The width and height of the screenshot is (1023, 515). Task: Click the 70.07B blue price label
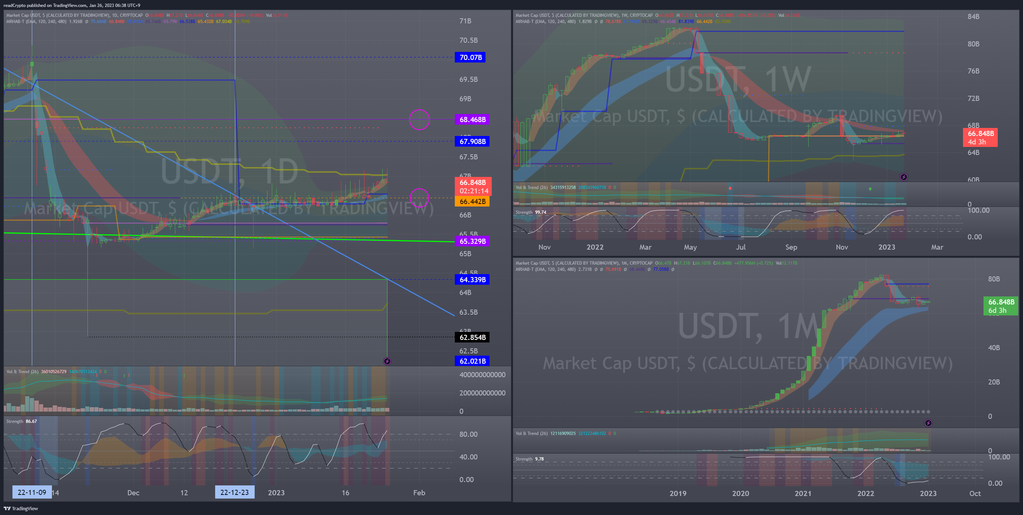click(470, 57)
